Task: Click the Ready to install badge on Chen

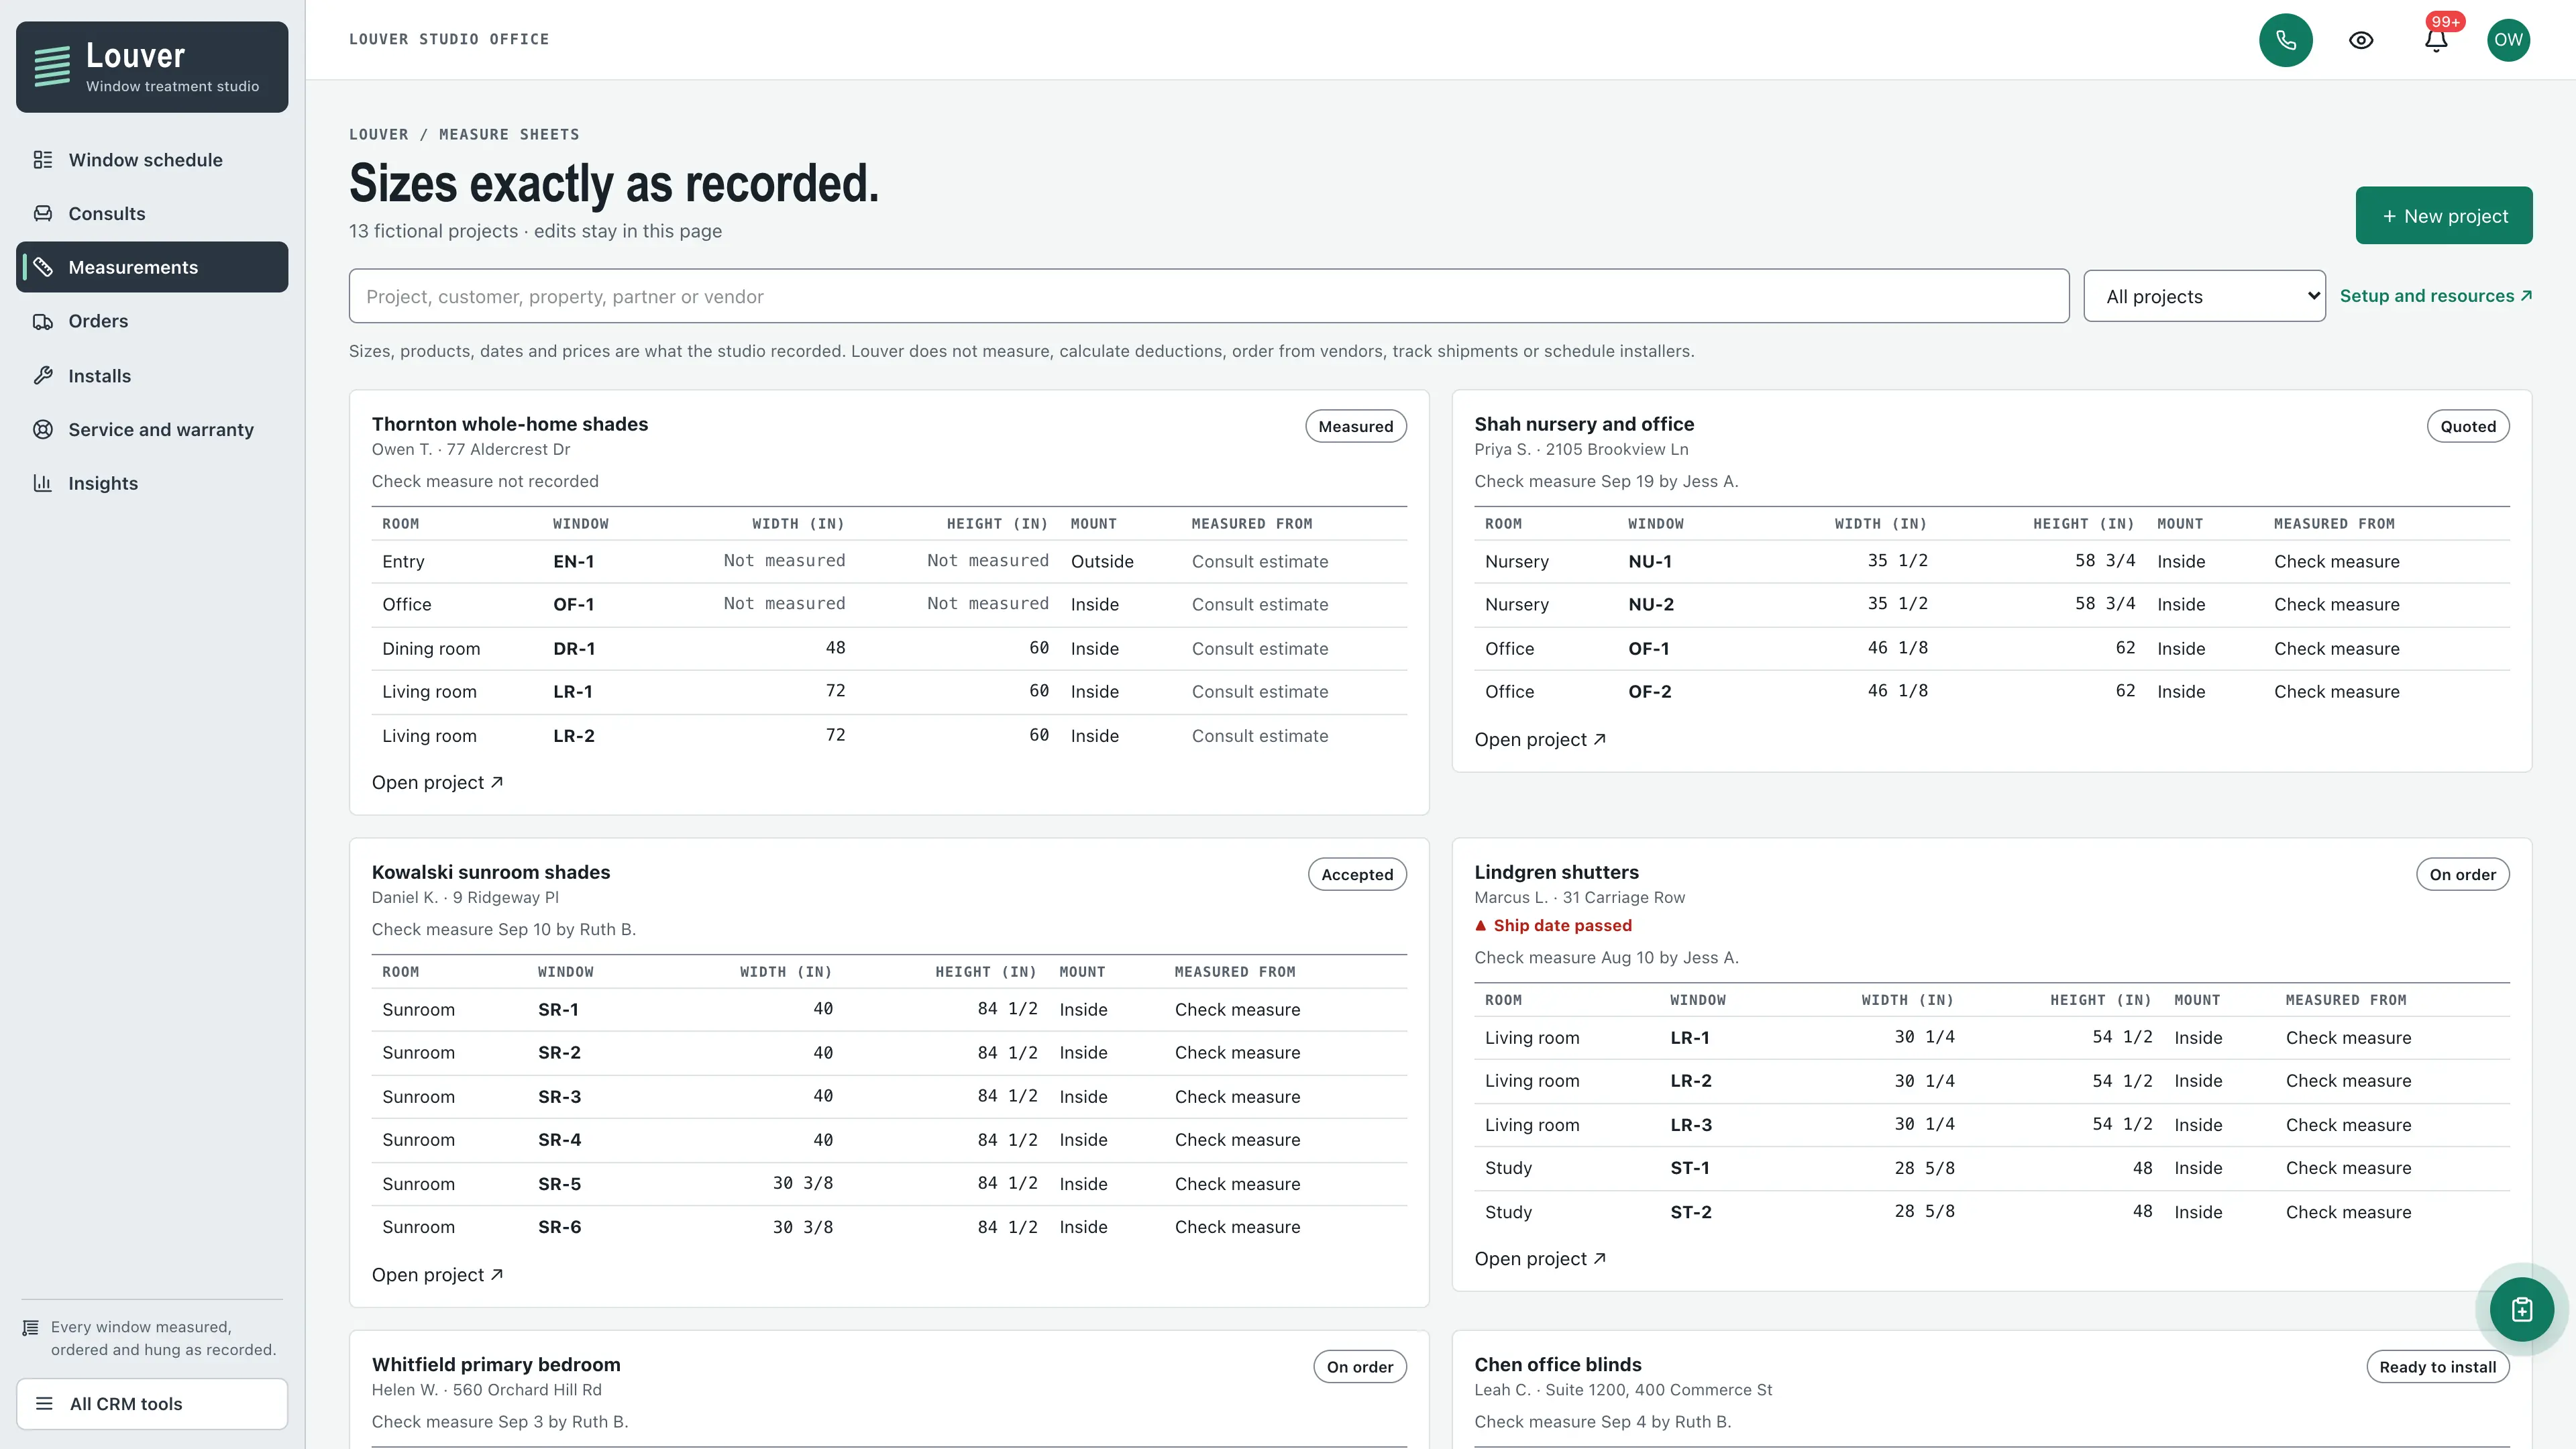Action: [x=2437, y=1367]
